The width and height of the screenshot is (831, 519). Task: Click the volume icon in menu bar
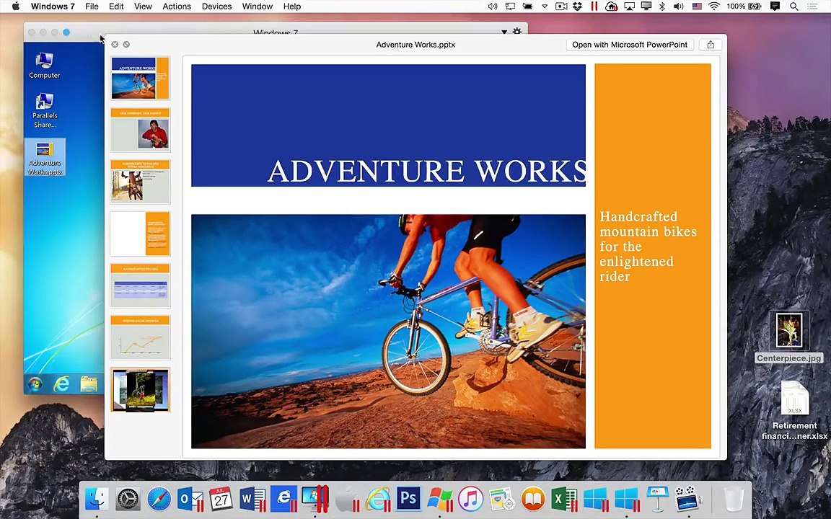click(x=678, y=6)
